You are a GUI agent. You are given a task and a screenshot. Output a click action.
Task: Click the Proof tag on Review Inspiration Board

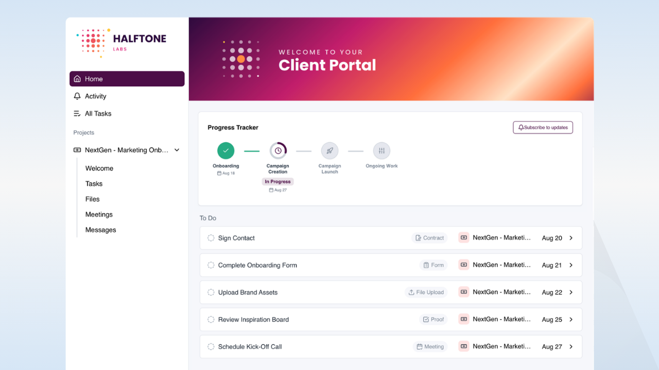coord(433,320)
